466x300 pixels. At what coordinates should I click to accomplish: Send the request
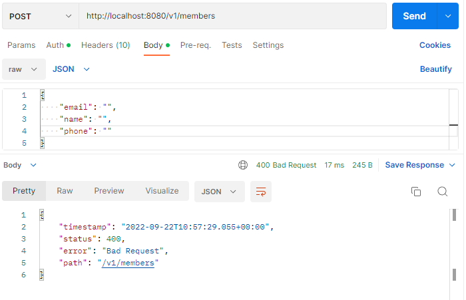414,16
